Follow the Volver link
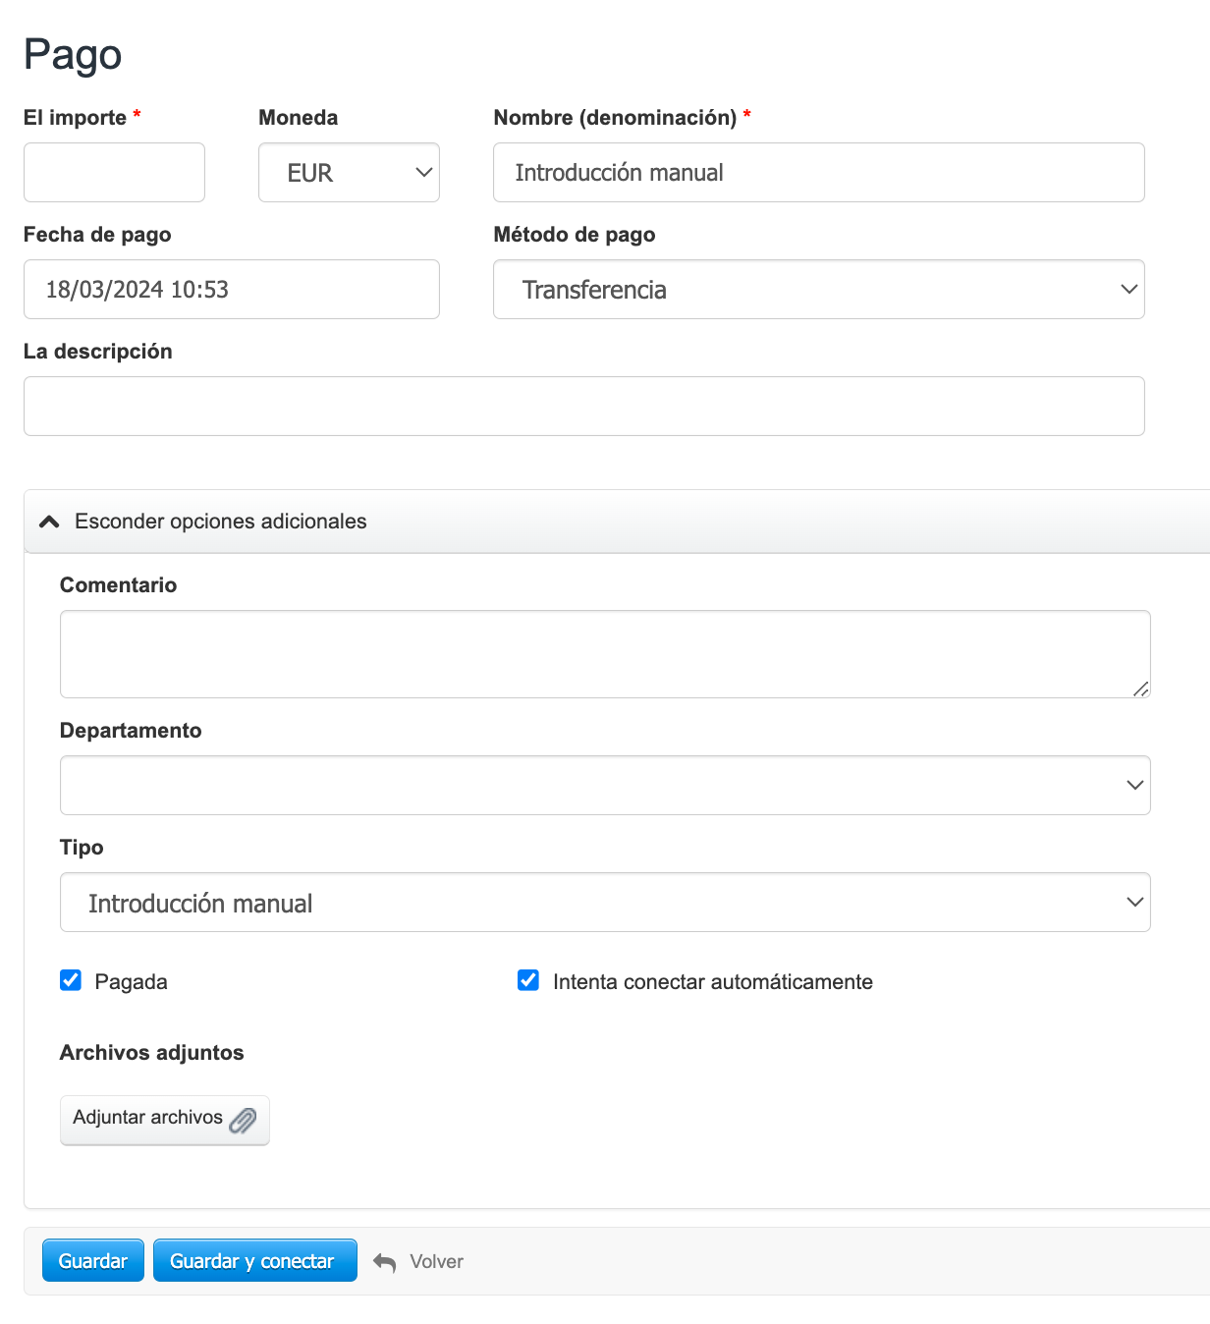This screenshot has width=1210, height=1324. (x=436, y=1262)
